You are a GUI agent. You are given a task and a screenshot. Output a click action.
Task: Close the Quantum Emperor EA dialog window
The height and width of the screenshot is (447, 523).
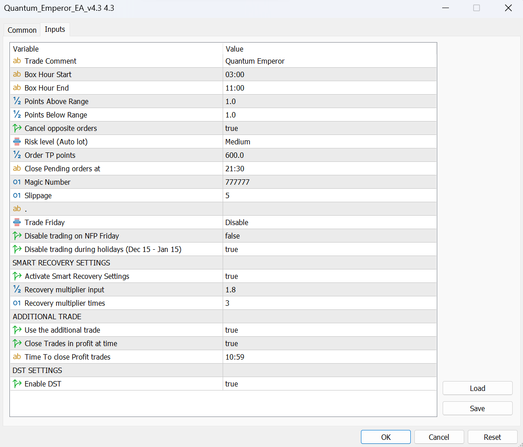[x=508, y=8]
